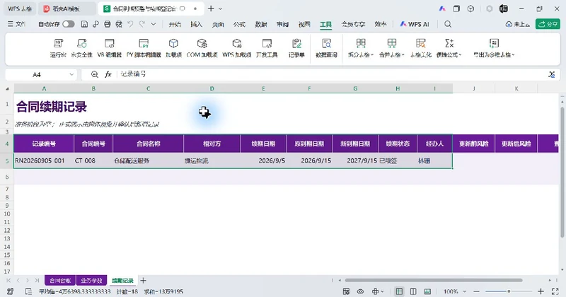Select row 5 header
566x297 pixels.
(x=7, y=161)
